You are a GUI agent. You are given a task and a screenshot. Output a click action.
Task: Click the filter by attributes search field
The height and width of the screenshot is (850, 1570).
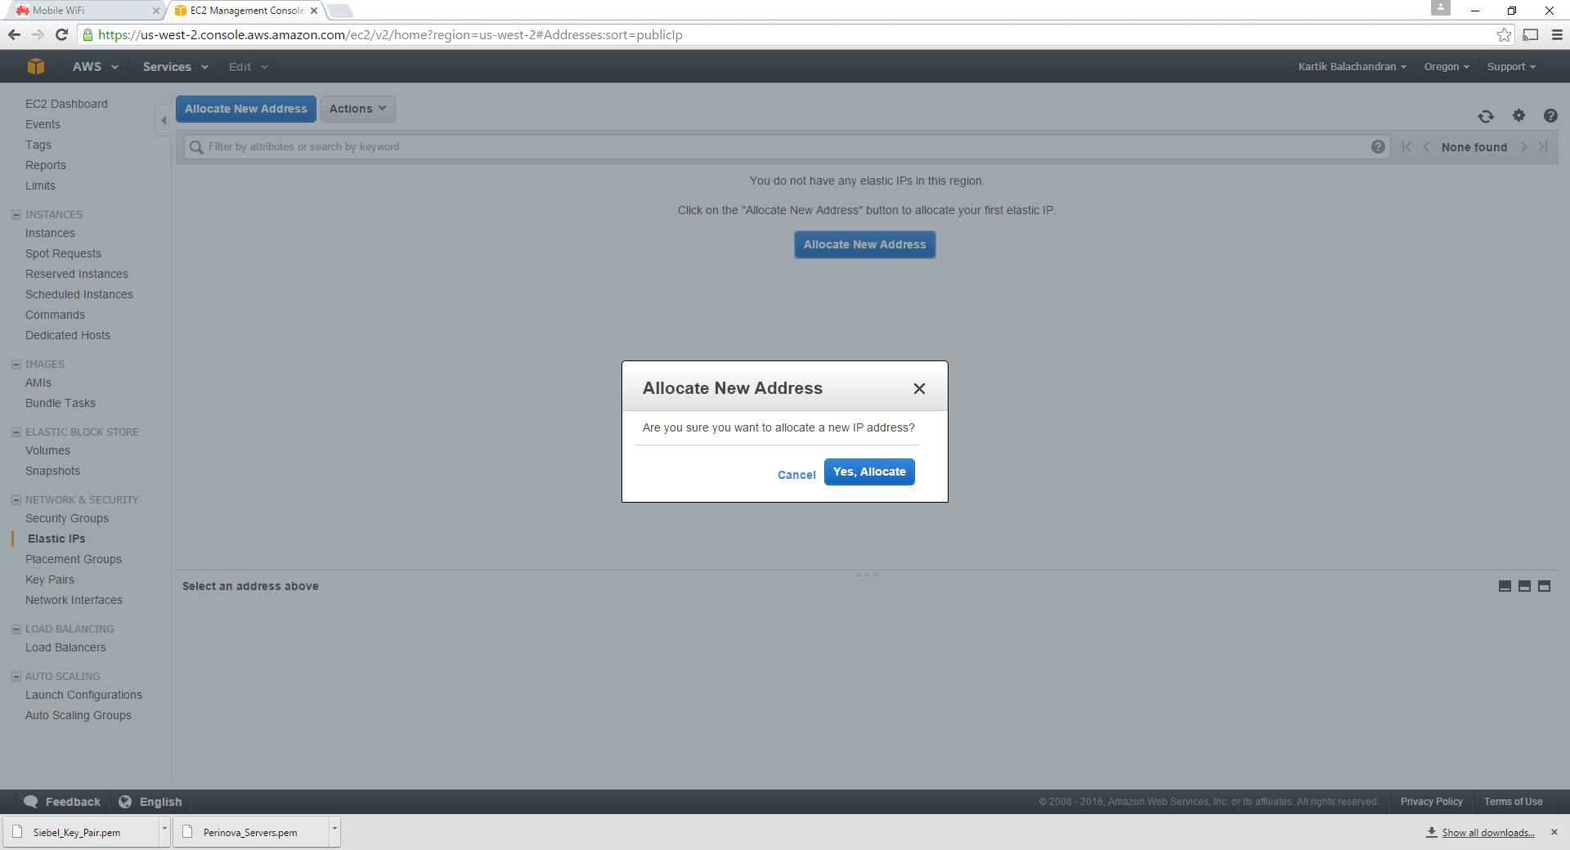tap(787, 147)
